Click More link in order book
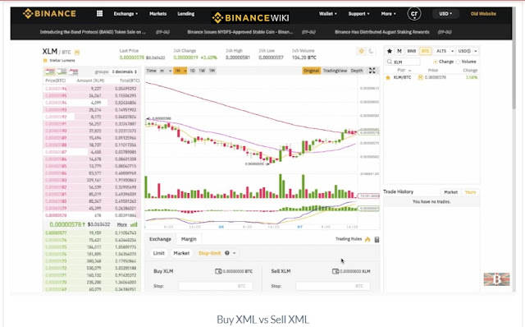525x327 pixels. coord(122,224)
